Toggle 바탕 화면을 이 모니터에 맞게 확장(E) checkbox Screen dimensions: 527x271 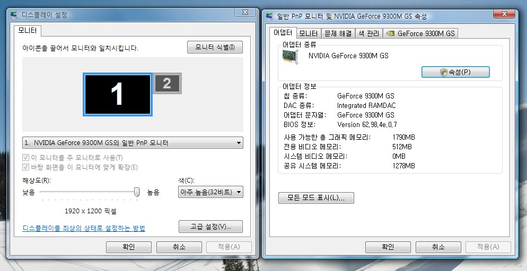coord(25,167)
